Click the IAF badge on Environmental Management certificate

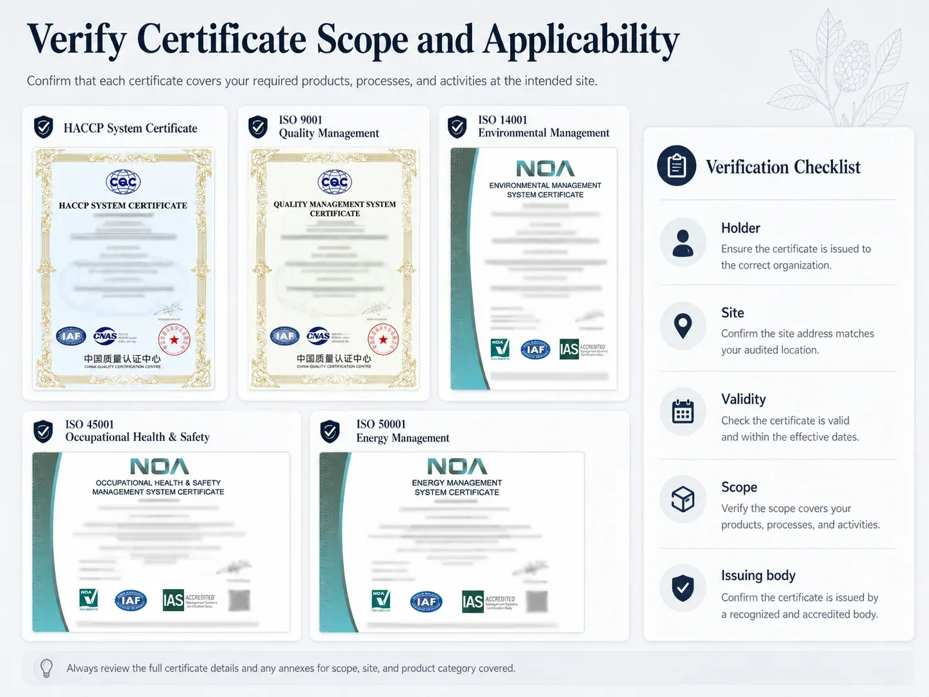[535, 349]
